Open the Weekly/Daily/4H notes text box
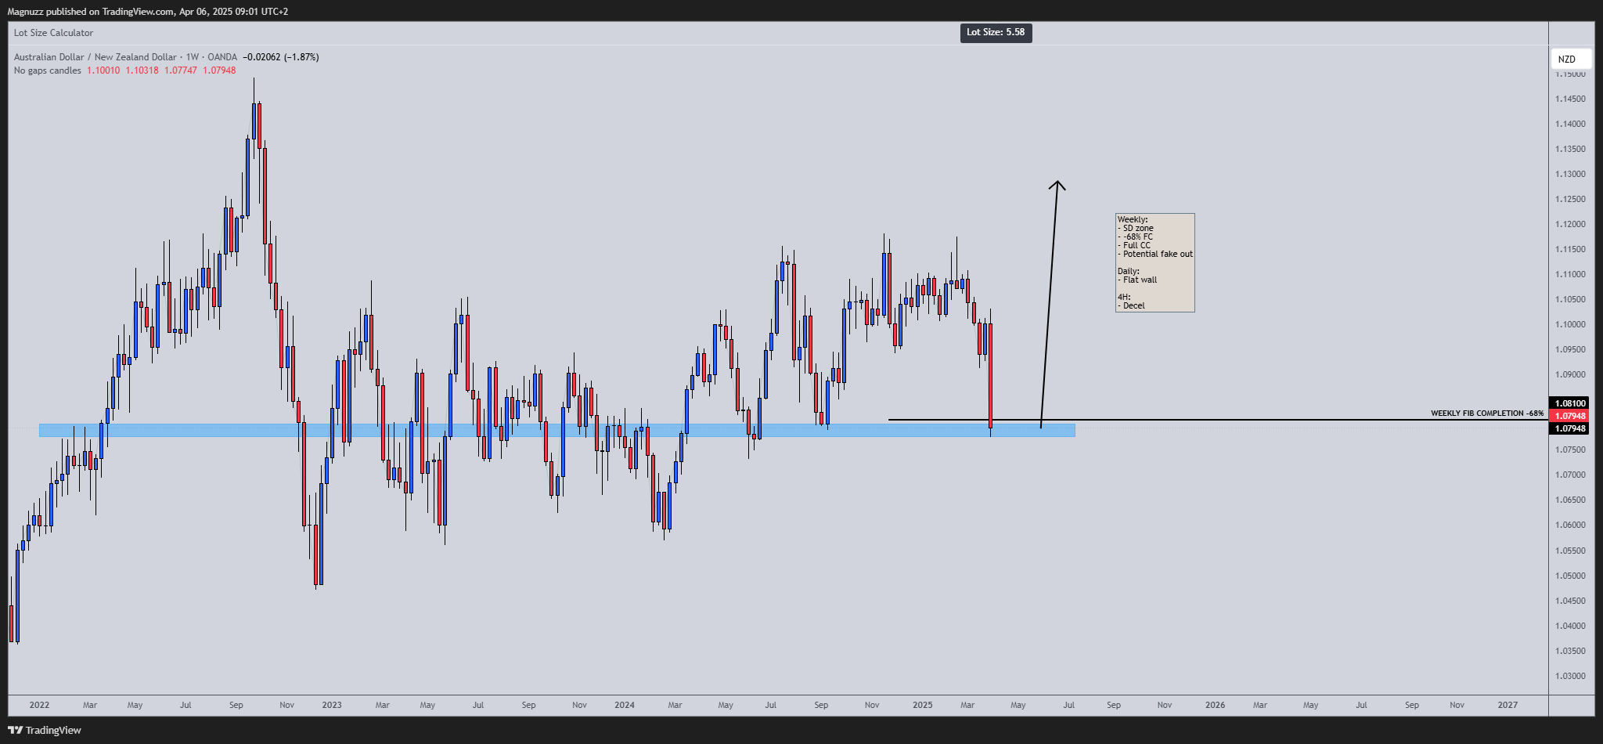This screenshot has height=744, width=1603. [1155, 262]
